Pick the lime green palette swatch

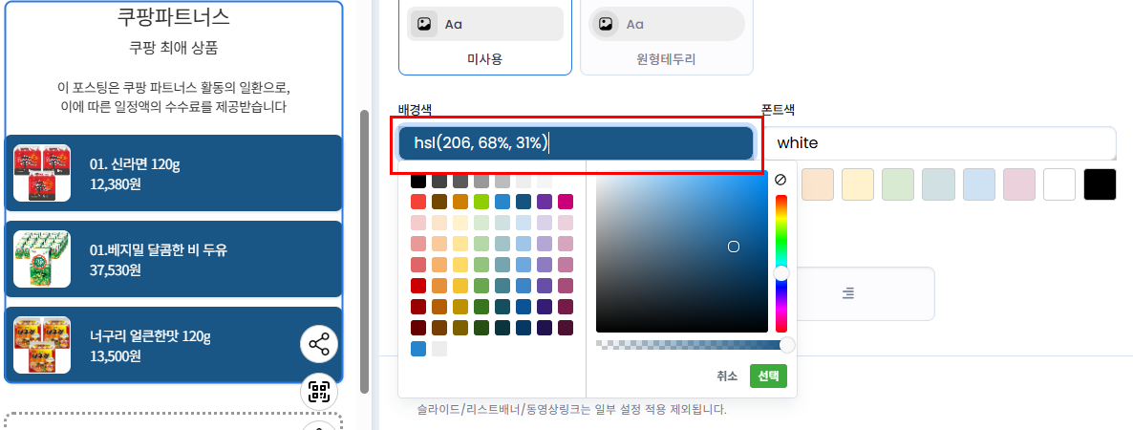tap(481, 202)
